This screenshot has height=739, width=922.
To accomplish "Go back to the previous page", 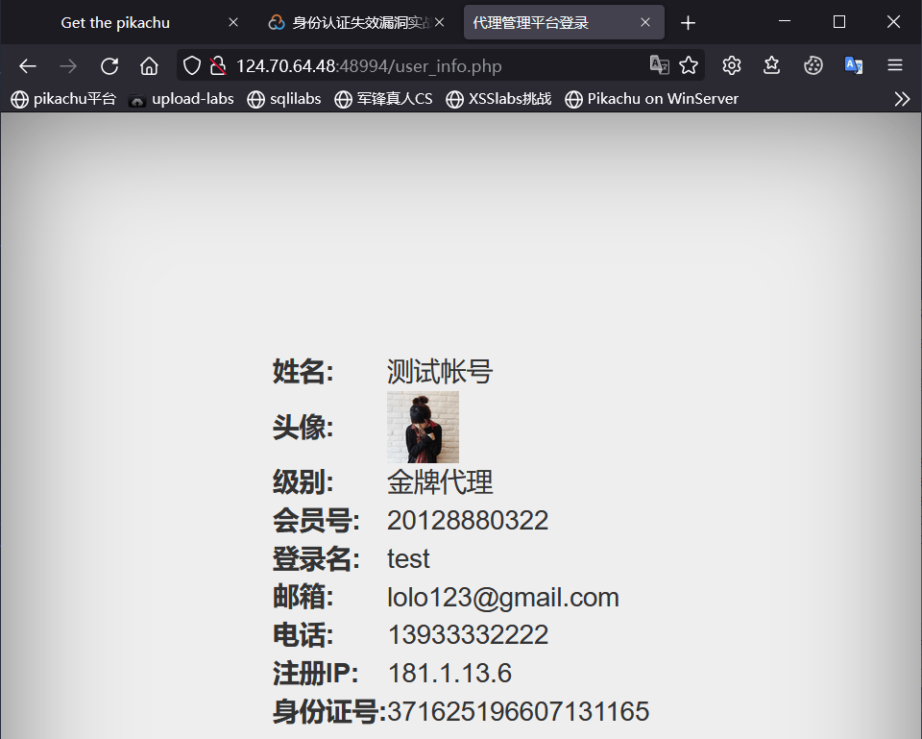I will tap(28, 66).
